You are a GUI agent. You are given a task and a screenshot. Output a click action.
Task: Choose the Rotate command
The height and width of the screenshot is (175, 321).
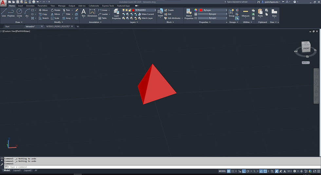(x=55, y=10)
